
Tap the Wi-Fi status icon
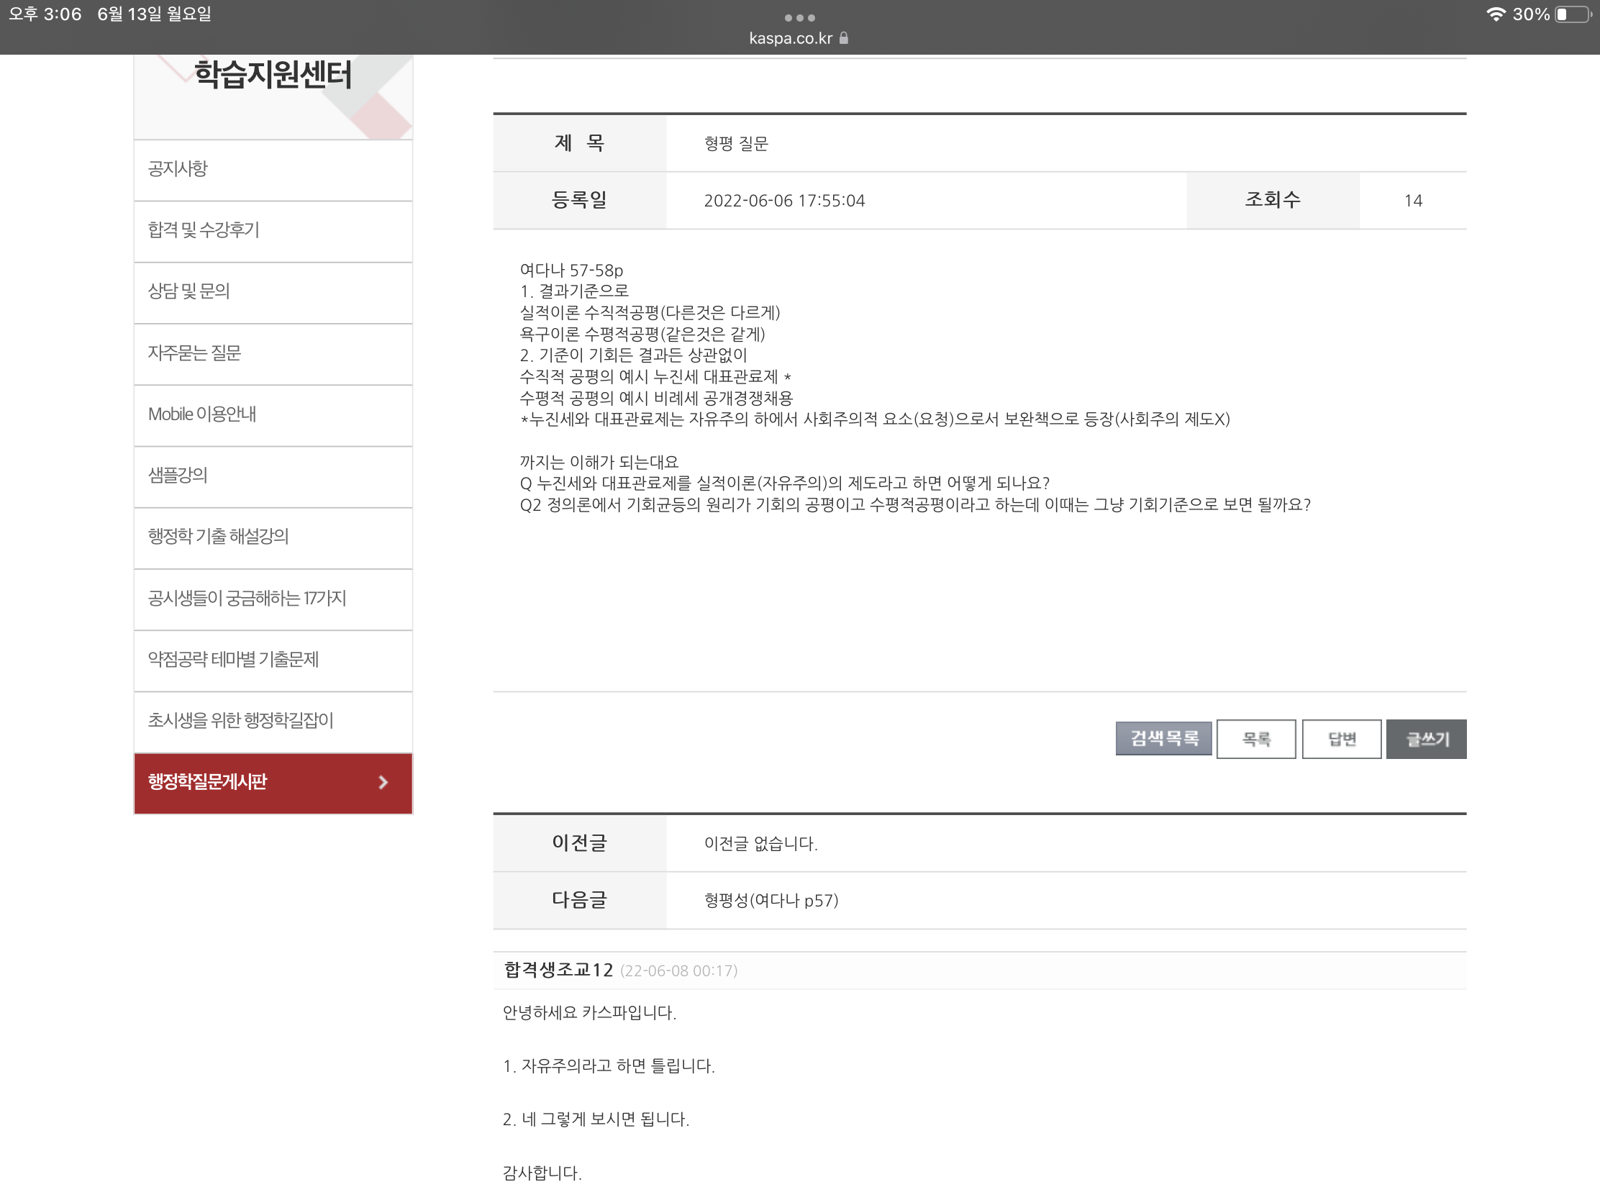click(1495, 14)
